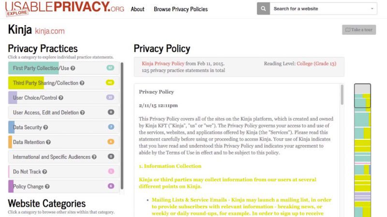Open the kinja.com link
Image resolution: width=387 pixels, height=217 pixels.
click(x=50, y=31)
